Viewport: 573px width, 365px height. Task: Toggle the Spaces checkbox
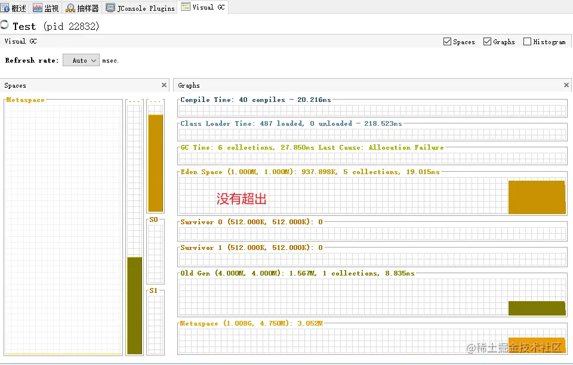447,42
